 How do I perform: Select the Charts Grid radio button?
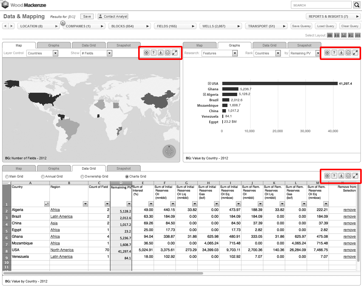[127, 177]
